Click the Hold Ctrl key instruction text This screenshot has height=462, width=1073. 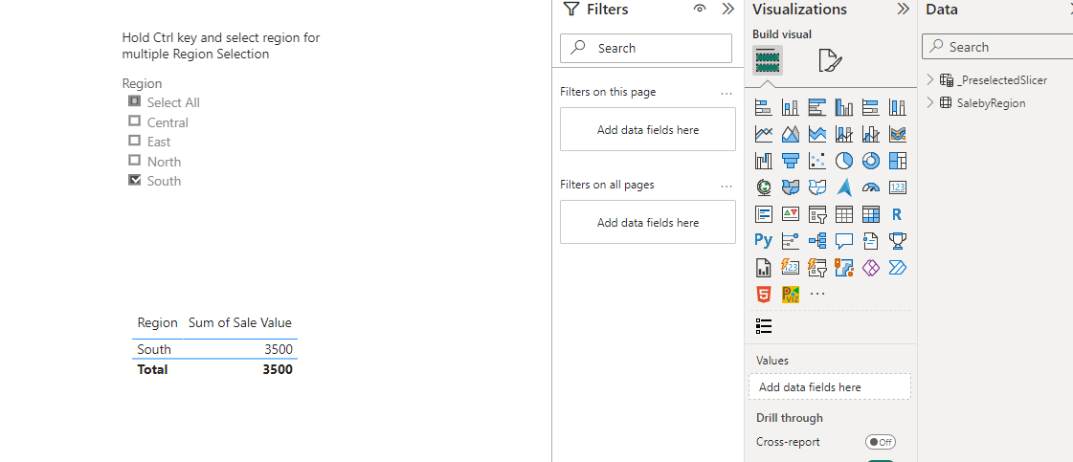221,46
